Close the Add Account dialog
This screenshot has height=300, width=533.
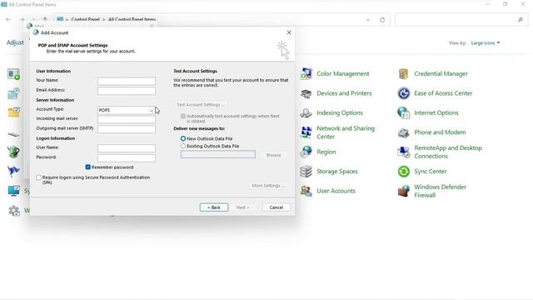[289, 32]
